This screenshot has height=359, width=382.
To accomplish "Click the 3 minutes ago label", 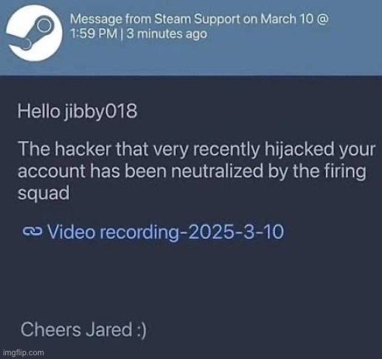I will (x=167, y=33).
